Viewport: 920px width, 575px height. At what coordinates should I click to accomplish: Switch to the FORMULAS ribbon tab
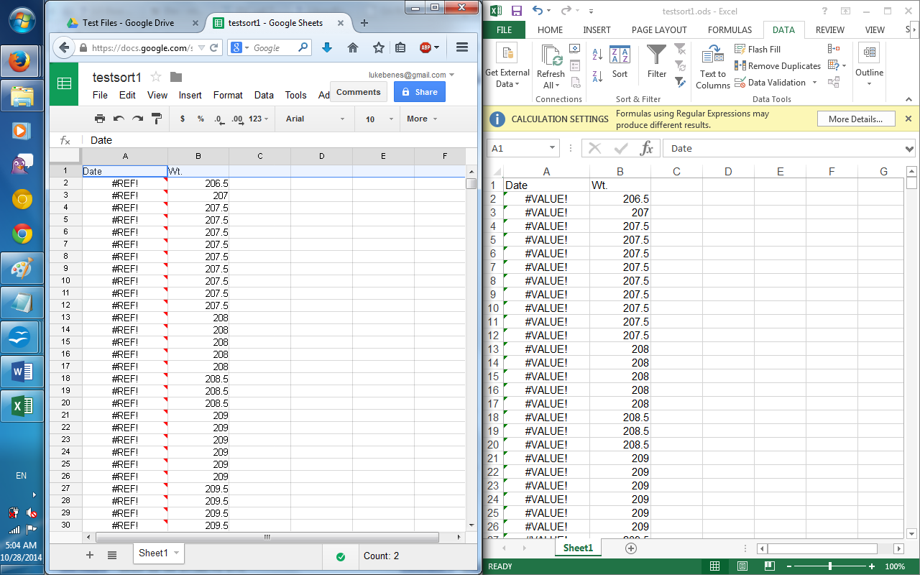pos(730,30)
